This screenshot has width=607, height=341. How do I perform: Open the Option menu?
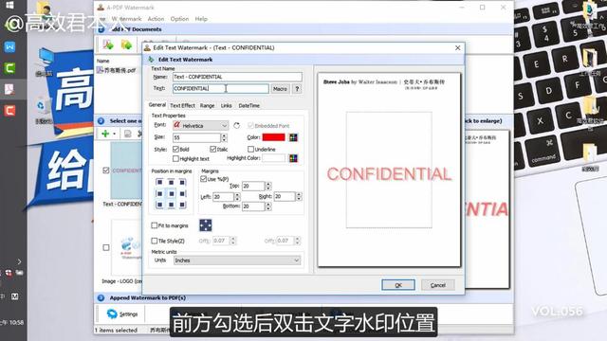(179, 19)
